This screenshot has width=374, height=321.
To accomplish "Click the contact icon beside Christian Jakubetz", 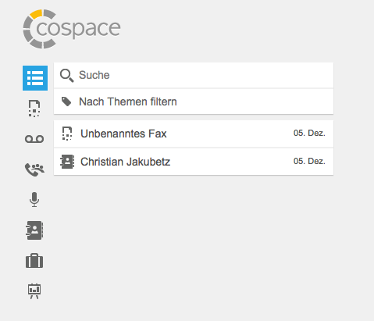I will coord(67,162).
